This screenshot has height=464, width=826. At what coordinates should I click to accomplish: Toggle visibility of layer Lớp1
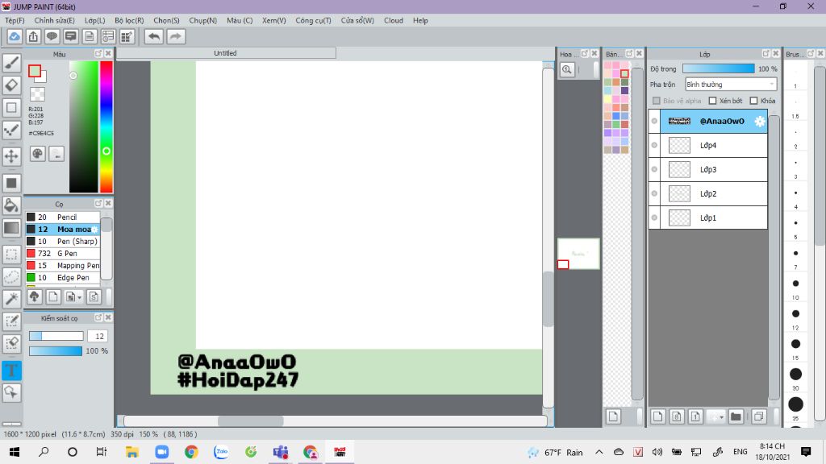[x=654, y=217]
